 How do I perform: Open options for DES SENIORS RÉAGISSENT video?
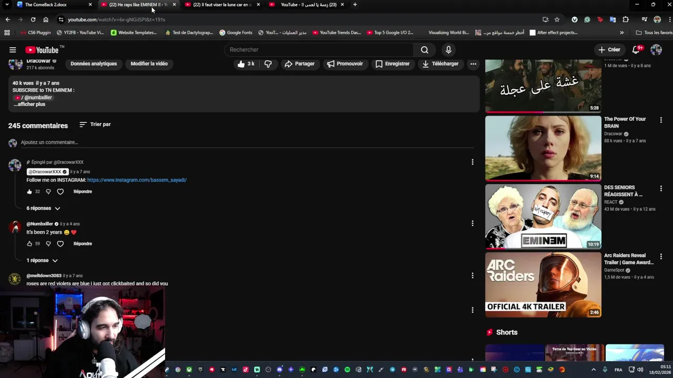click(x=661, y=188)
